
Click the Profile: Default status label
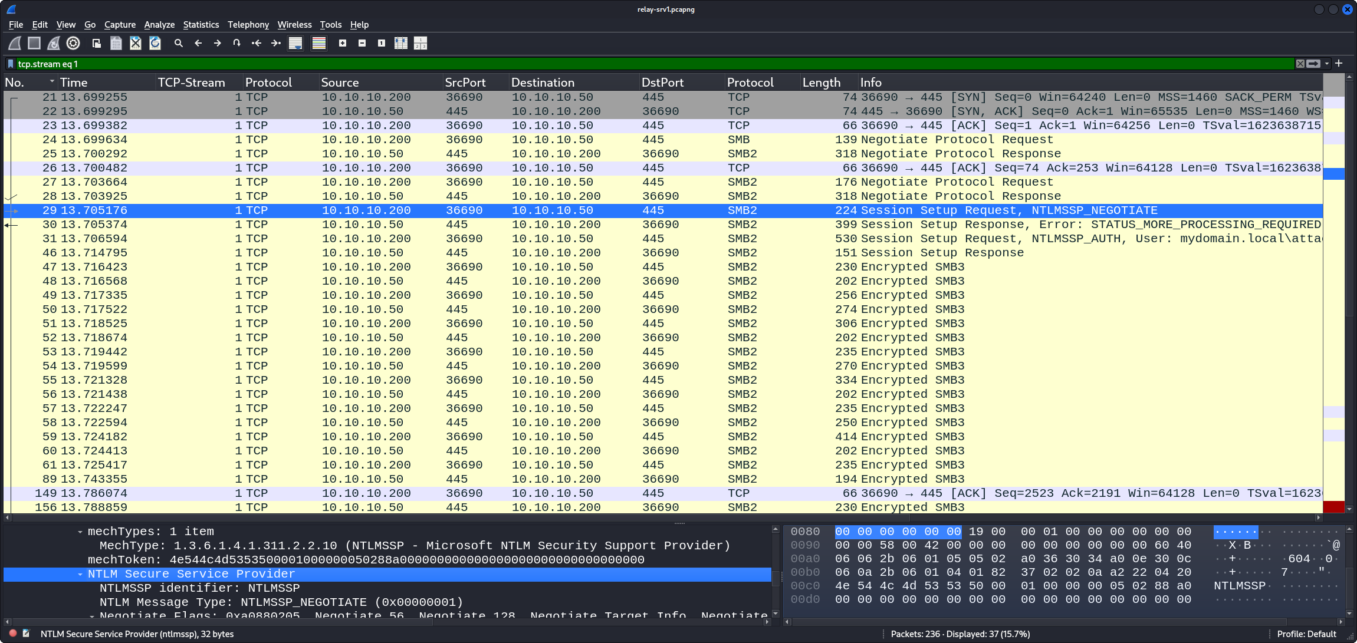pos(1306,634)
